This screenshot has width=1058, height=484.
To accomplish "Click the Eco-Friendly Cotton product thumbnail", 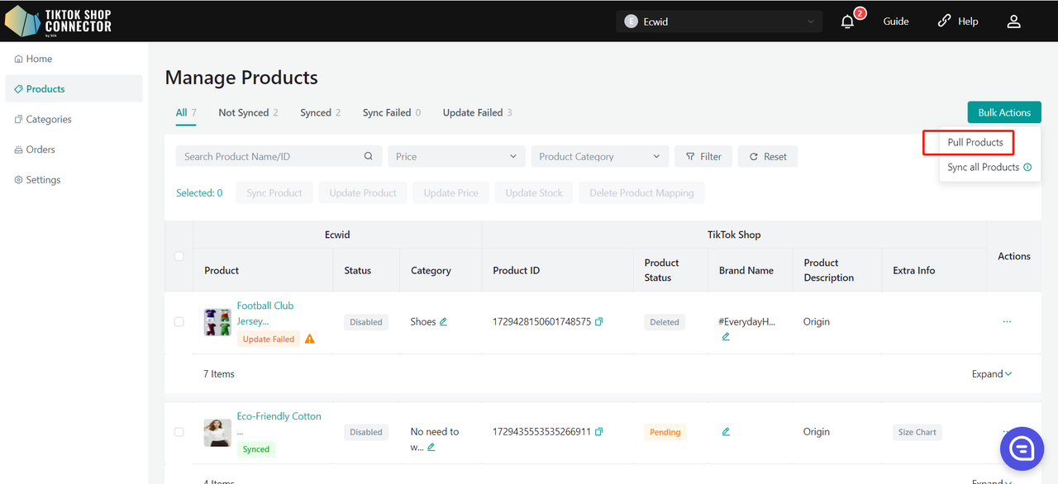I will coord(217,433).
